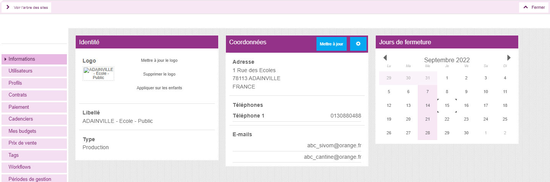Select greyed day 29 of previous month
This screenshot has height=182, width=550.
(389, 78)
